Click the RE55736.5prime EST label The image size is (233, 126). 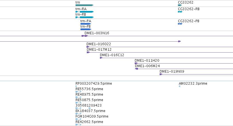(x=89, y=89)
